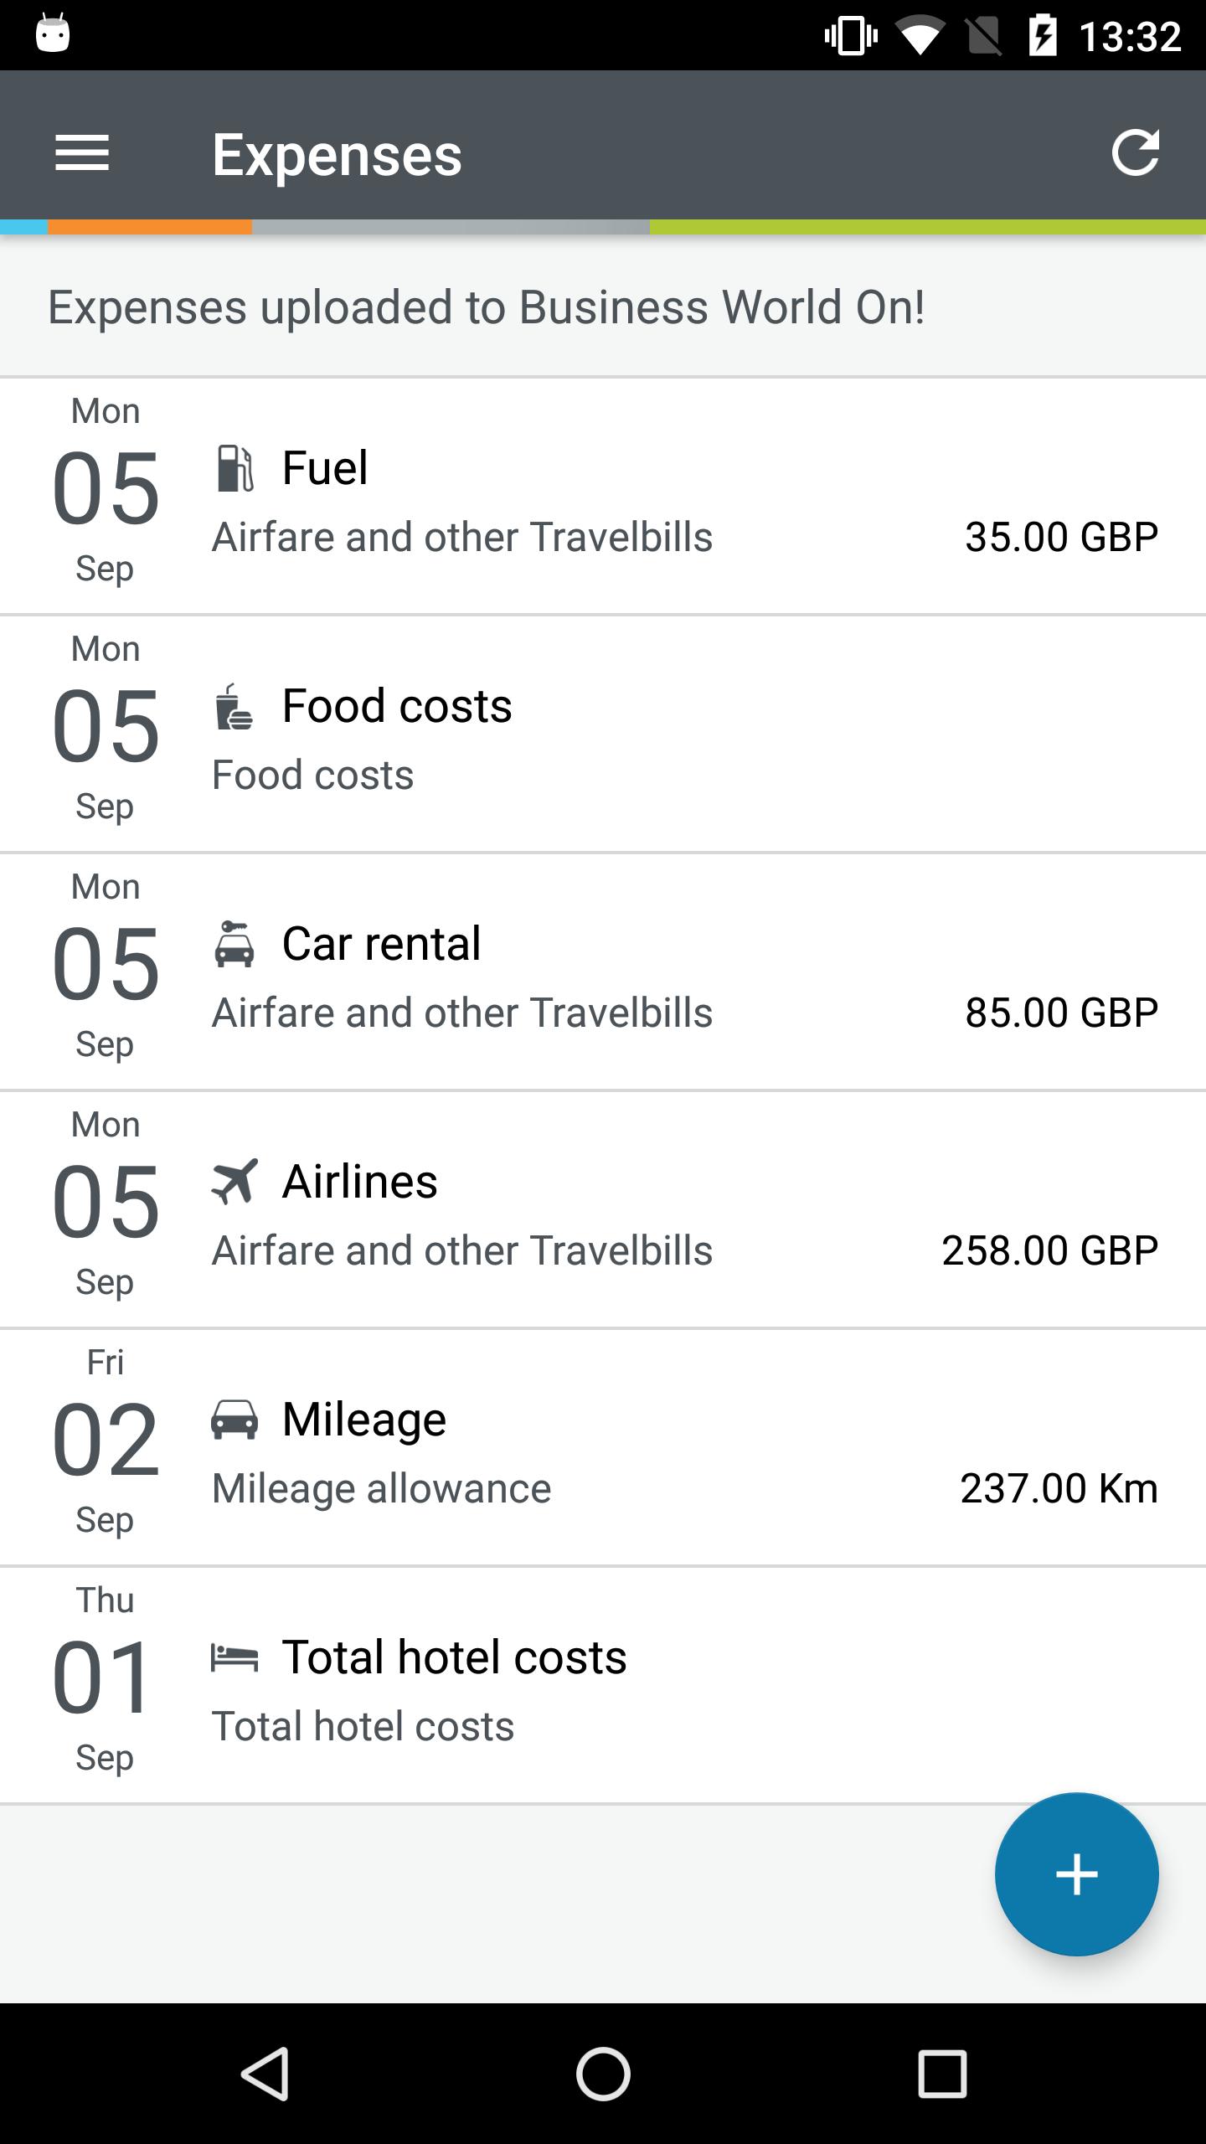Open the Food costs expense entry
1206x2144 pixels.
[x=603, y=734]
